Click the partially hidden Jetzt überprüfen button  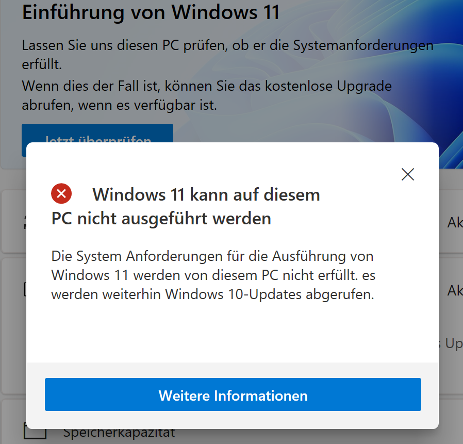97,133
